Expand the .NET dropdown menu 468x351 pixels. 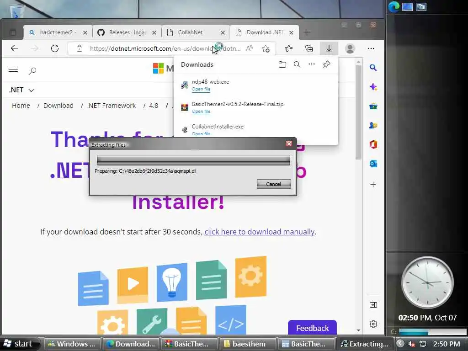pos(21,90)
